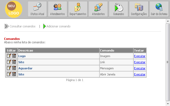This screenshot has width=170, height=106.
Task: Click the Testar column header
Action: (x=140, y=50)
